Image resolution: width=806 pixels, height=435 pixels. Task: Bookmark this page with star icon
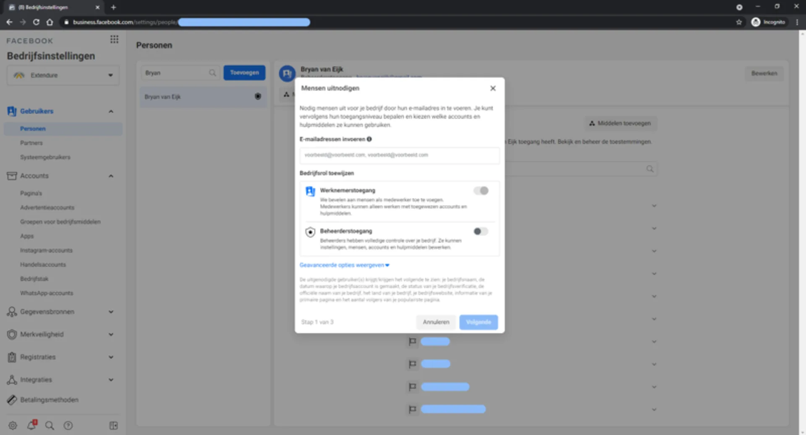[739, 22]
